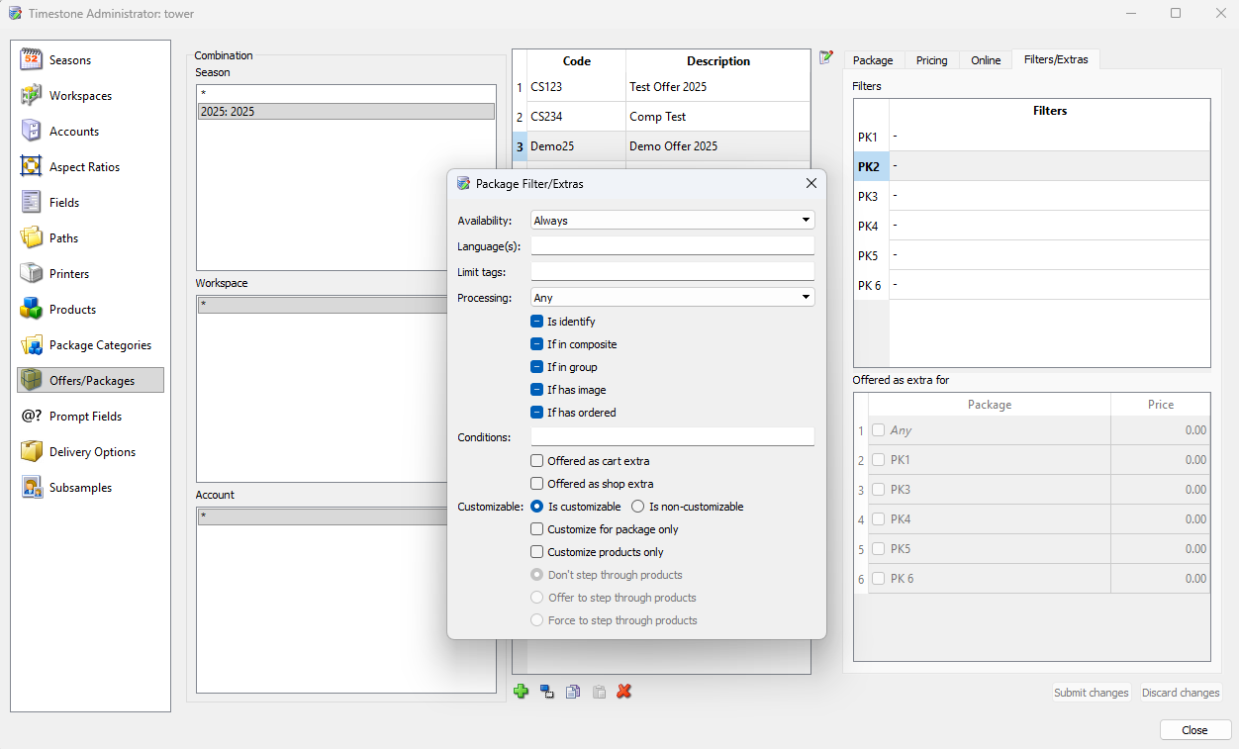The width and height of the screenshot is (1239, 749).
Task: Click the edit icon next to Description column
Action: [826, 57]
